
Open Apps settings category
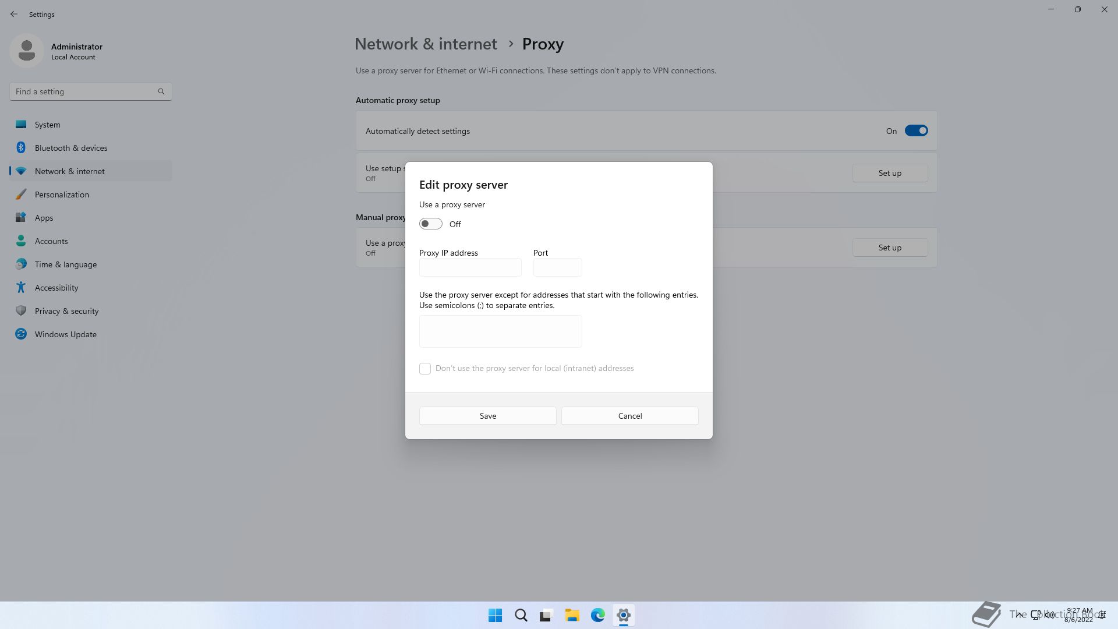coord(44,218)
